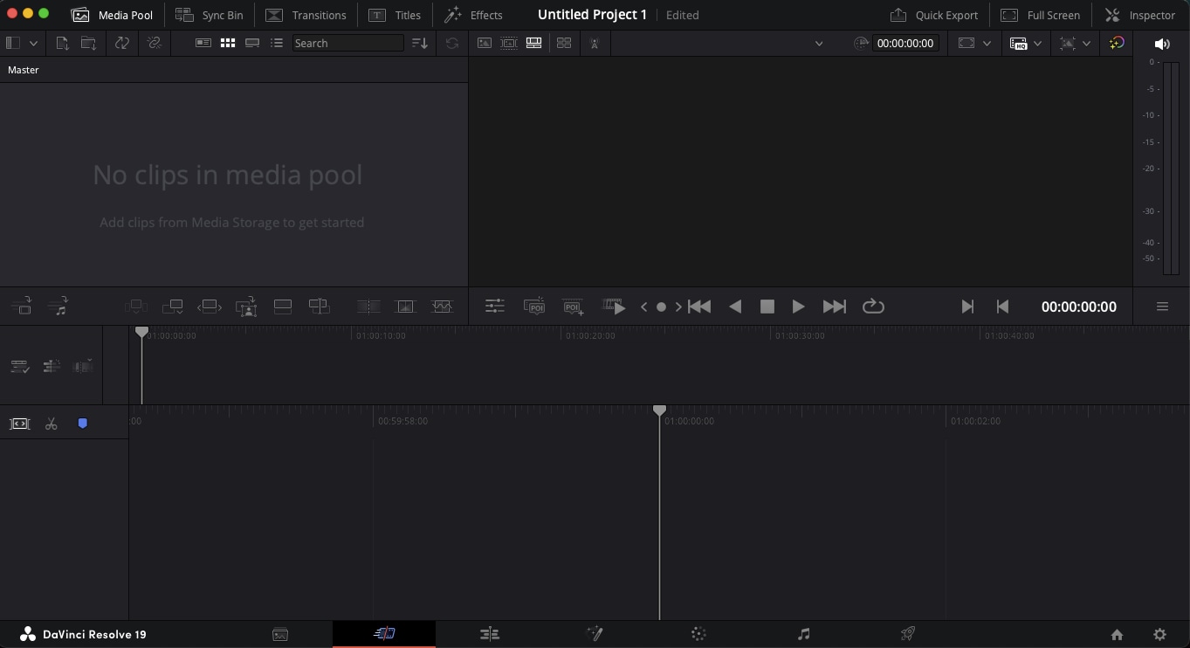1190x648 pixels.
Task: Play the timeline in reverse
Action: pos(735,307)
